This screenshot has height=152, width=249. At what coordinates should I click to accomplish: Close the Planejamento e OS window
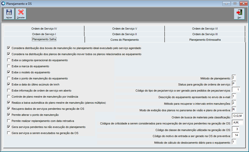pyautogui.click(x=243, y=3)
